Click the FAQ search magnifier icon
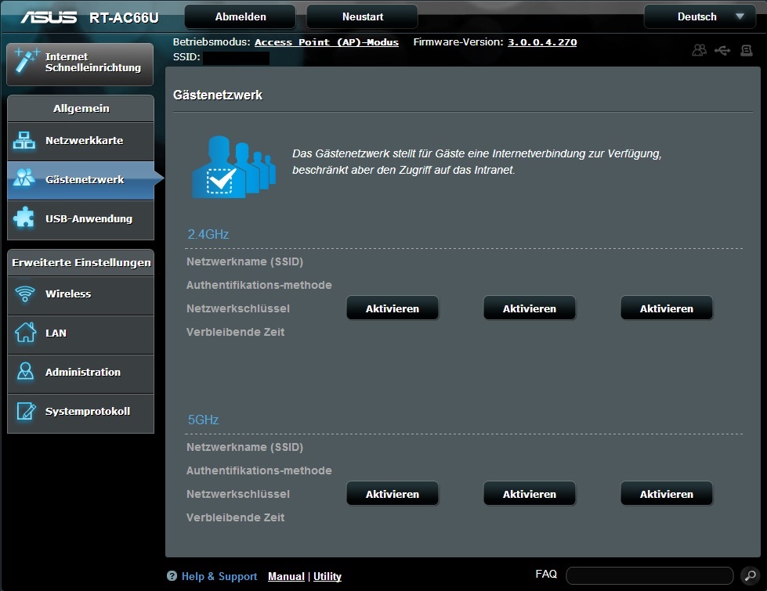The height and width of the screenshot is (591, 767). [x=751, y=576]
